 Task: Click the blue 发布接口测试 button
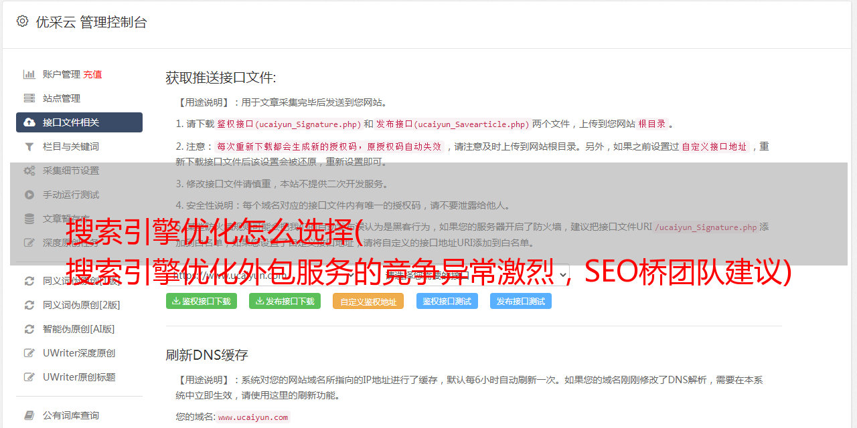[521, 301]
